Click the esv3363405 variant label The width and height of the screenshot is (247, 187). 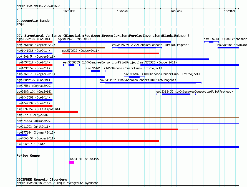pyautogui.click(x=194, y=92)
